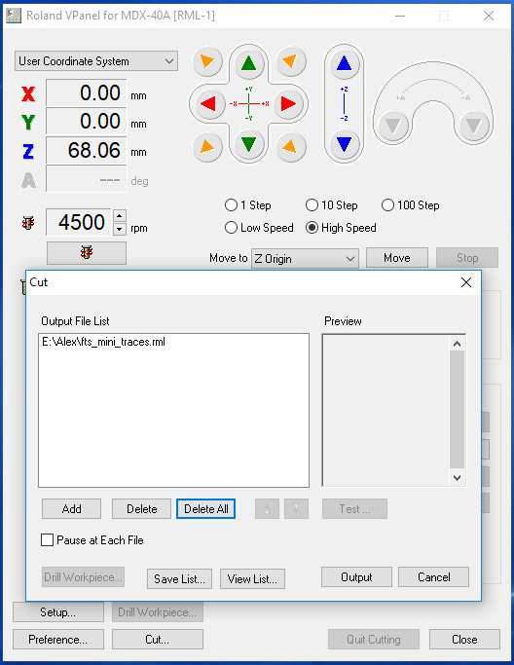The height and width of the screenshot is (665, 514).
Task: Click the Y coordinate 0.00 field
Action: (x=87, y=122)
